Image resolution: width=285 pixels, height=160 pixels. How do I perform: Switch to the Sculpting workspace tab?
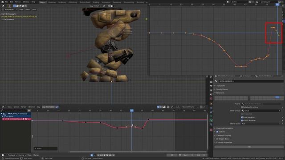[62, 2]
